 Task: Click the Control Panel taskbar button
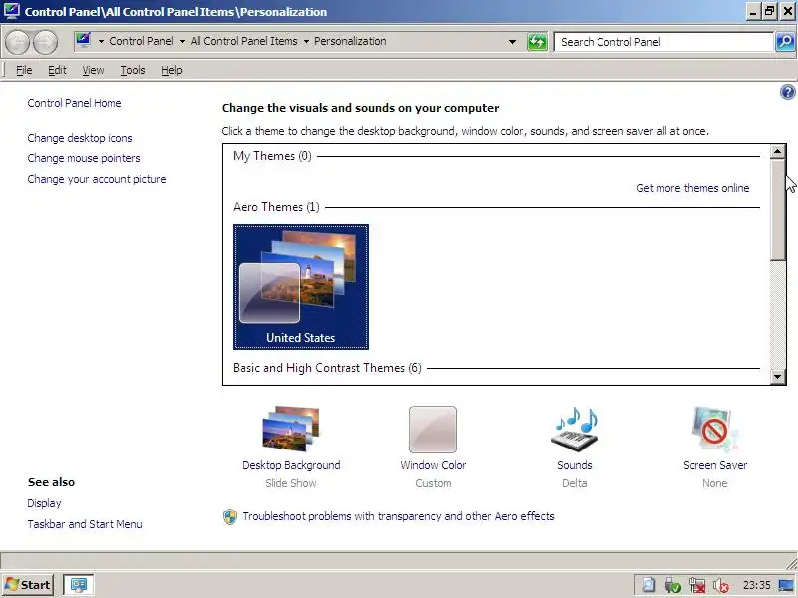[x=79, y=585]
